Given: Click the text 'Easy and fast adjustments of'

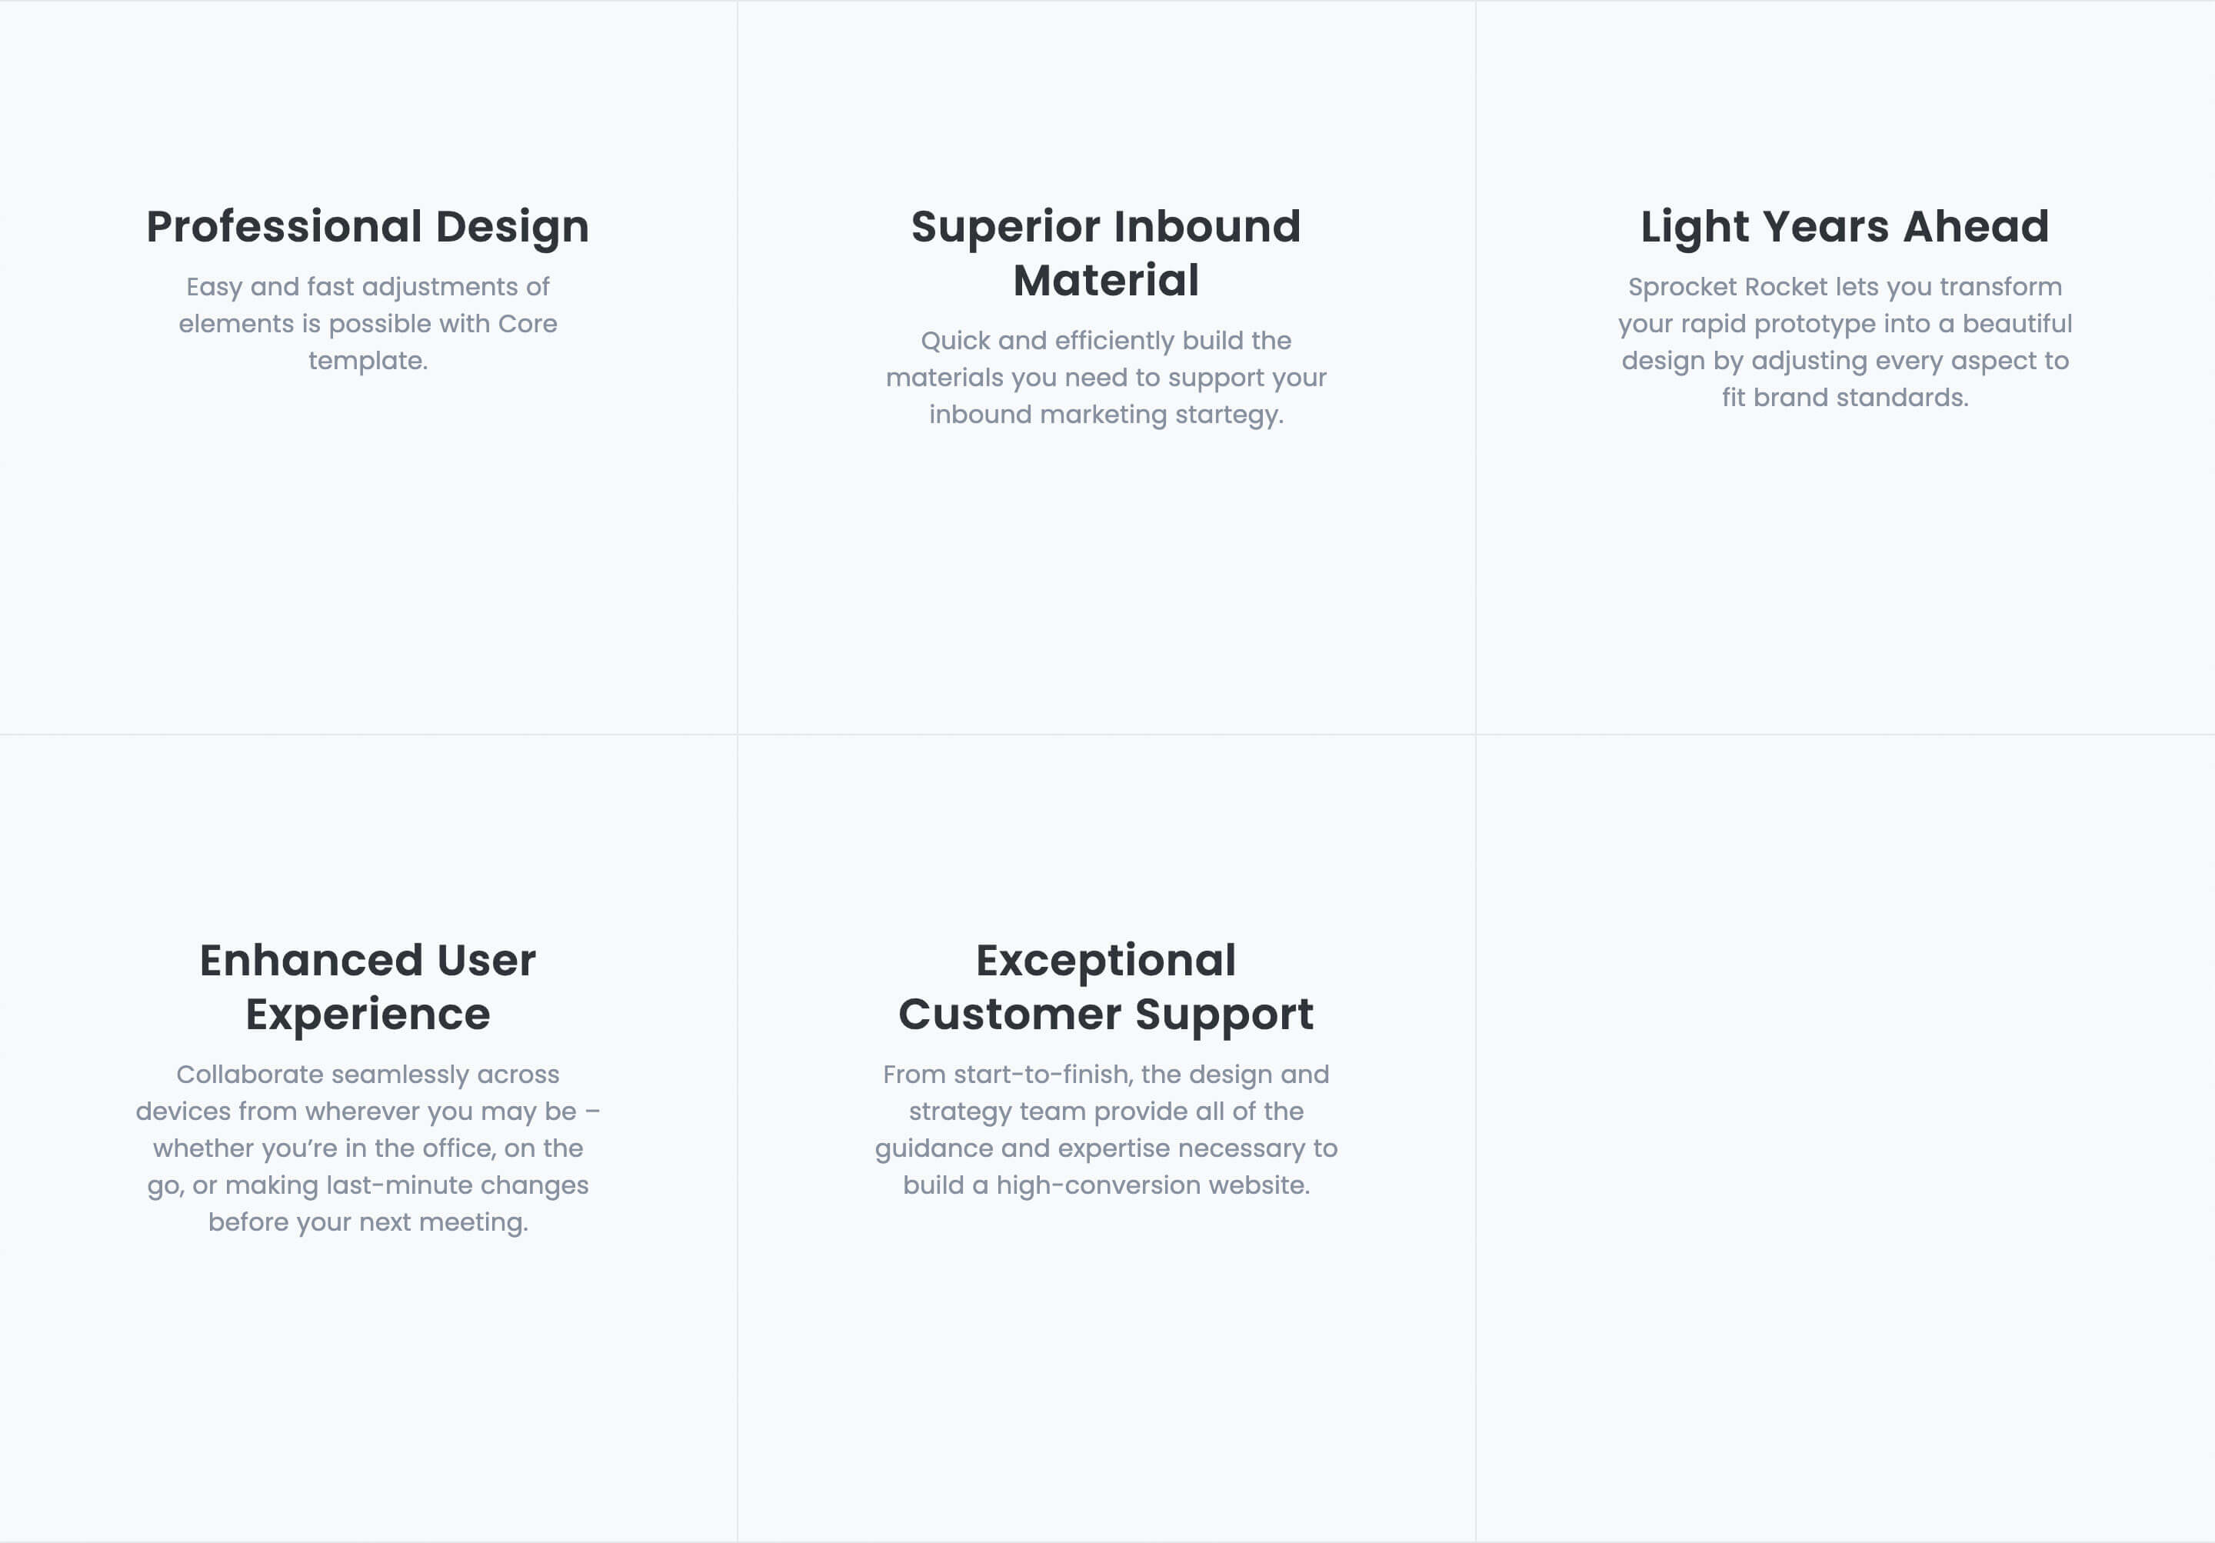Looking at the screenshot, I should pyautogui.click(x=368, y=287).
